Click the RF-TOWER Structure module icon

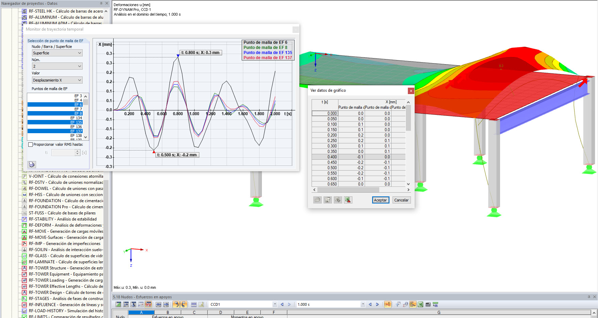[24, 268]
